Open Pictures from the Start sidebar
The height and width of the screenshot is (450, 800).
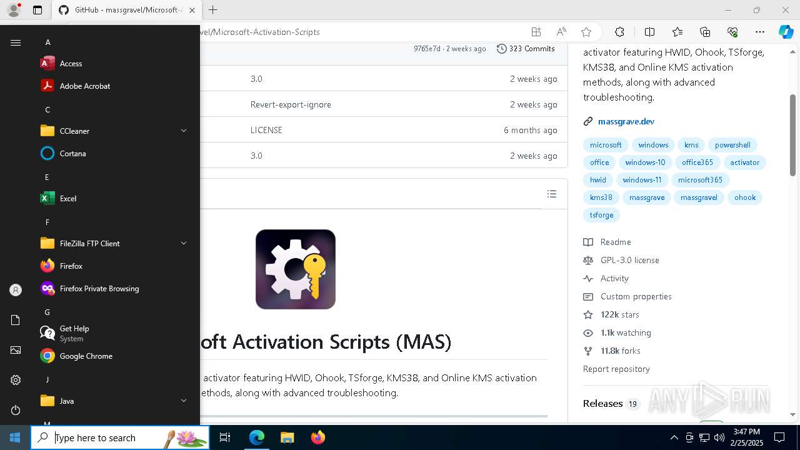[16, 350]
